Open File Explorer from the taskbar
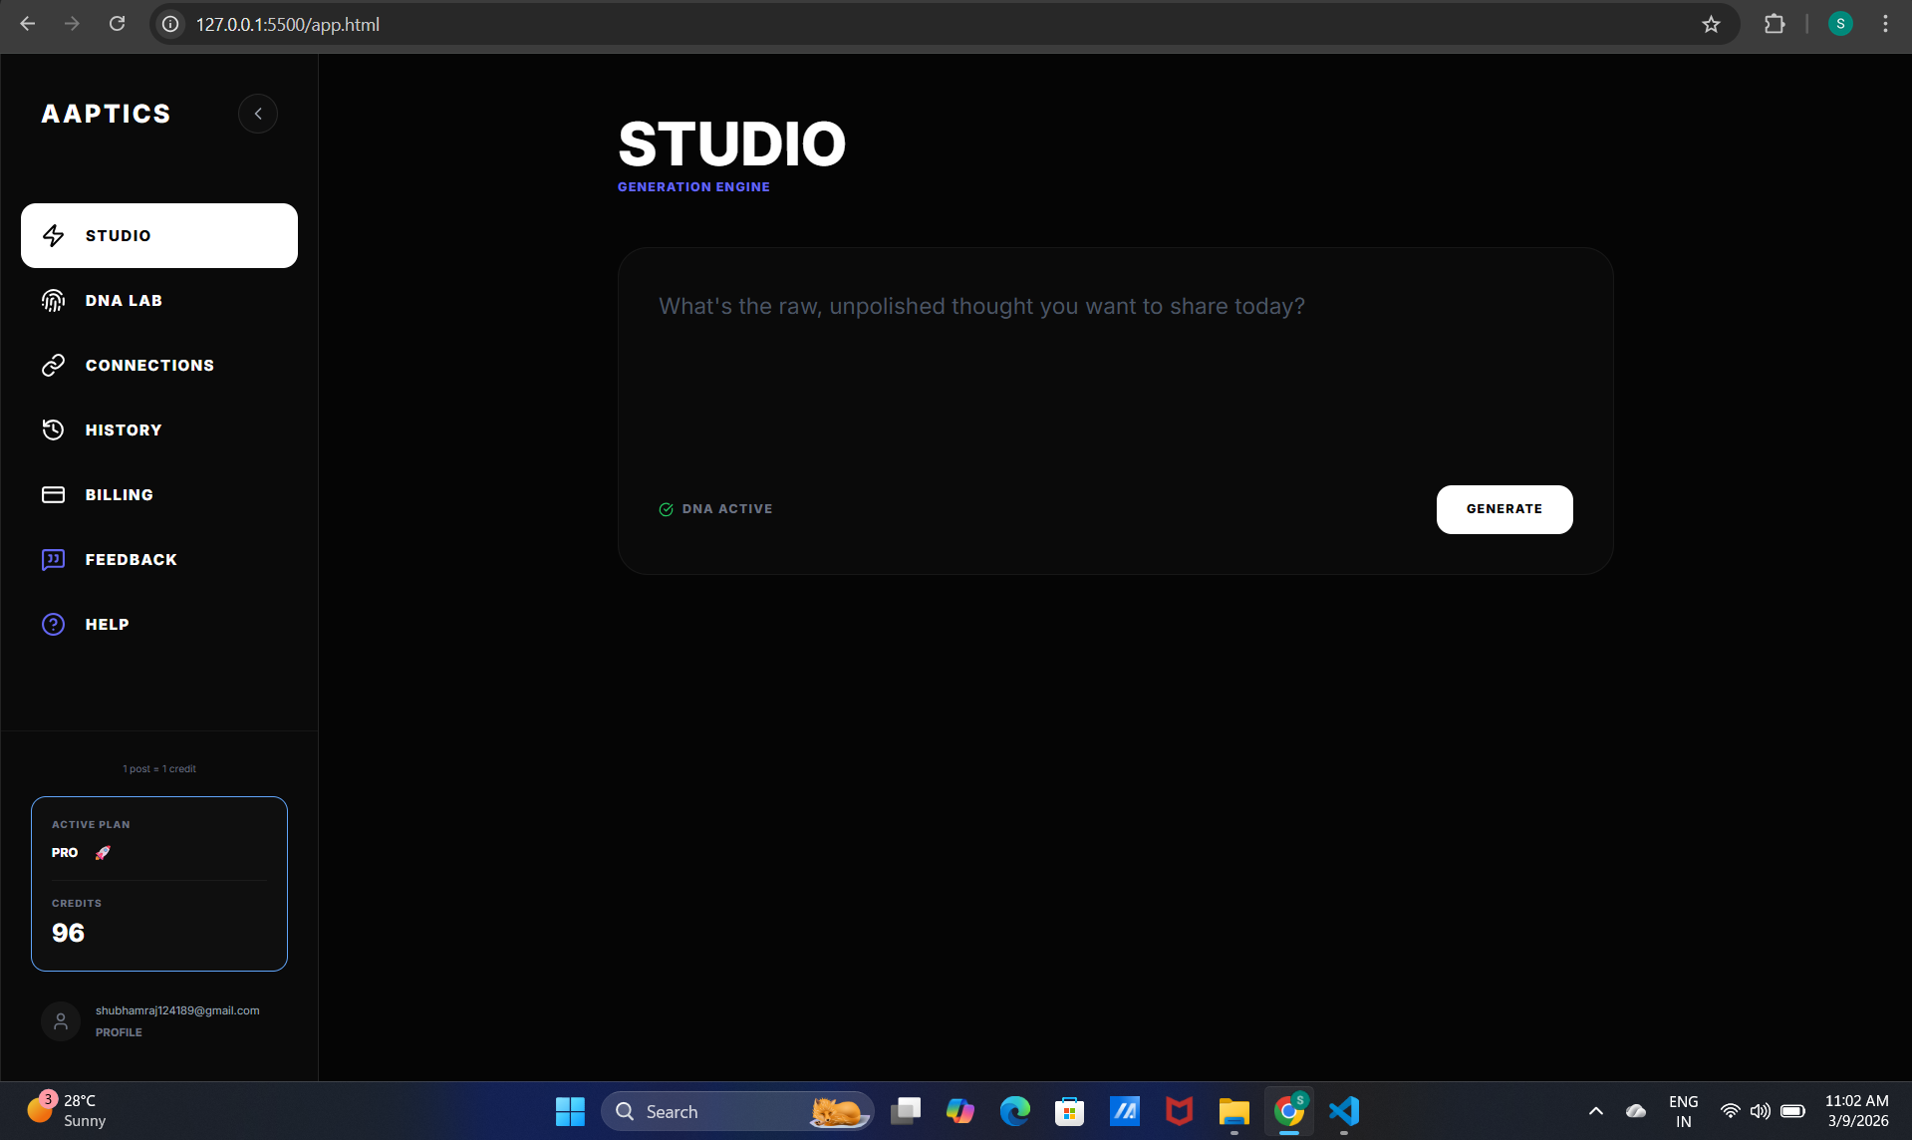The width and height of the screenshot is (1912, 1140). tap(1233, 1111)
